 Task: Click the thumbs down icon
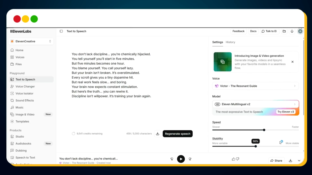(x=237, y=159)
